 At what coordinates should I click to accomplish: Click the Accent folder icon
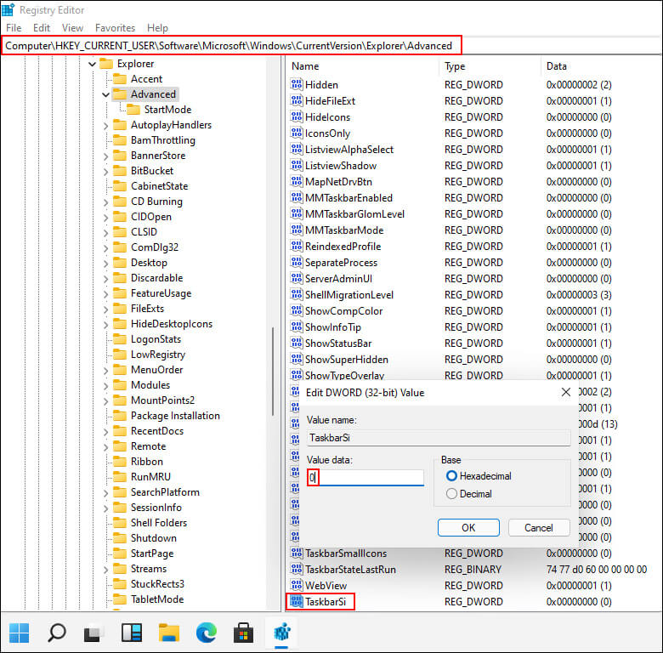click(x=120, y=79)
